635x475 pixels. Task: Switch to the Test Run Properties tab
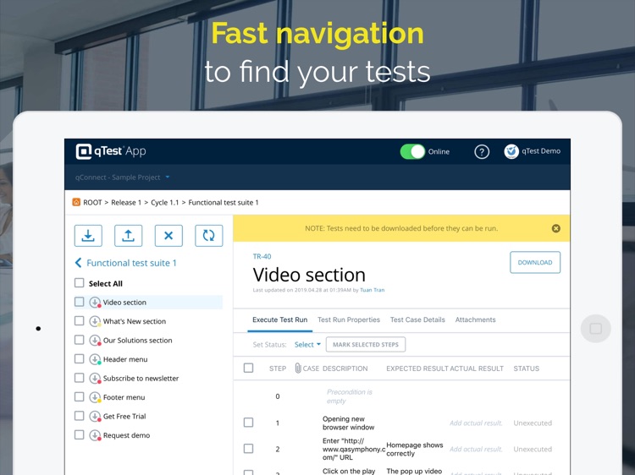click(x=349, y=319)
